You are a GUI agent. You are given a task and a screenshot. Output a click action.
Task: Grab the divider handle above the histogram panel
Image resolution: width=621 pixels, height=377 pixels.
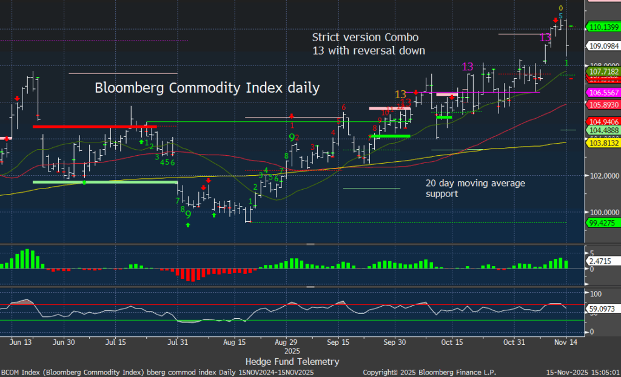click(x=310, y=244)
